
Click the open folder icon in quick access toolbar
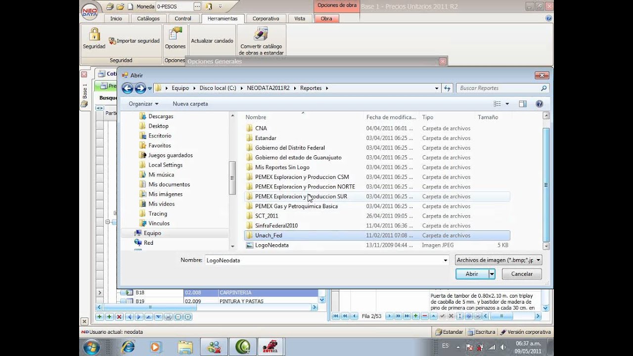(x=120, y=6)
